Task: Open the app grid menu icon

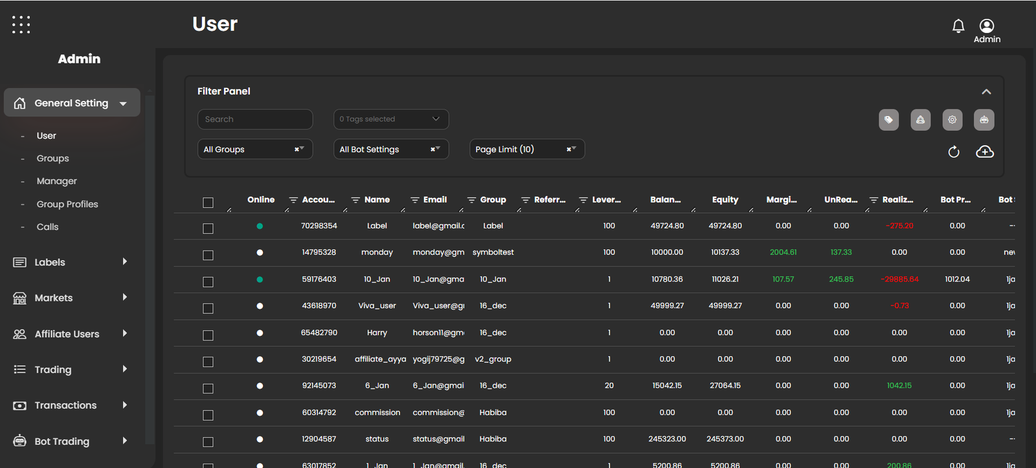Action: coord(21,25)
